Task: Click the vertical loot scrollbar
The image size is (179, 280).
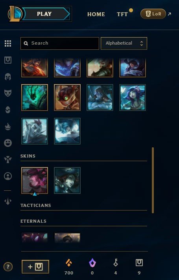Action: 153,180
